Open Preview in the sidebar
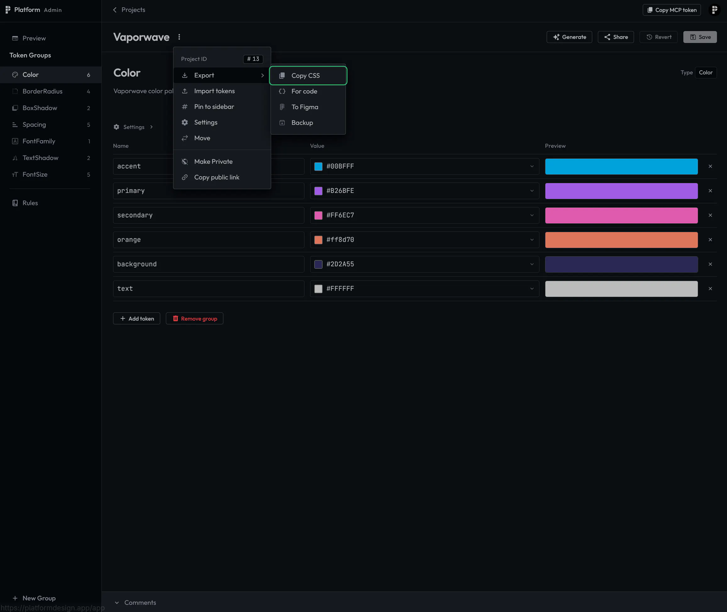This screenshot has width=727, height=612. coord(51,38)
